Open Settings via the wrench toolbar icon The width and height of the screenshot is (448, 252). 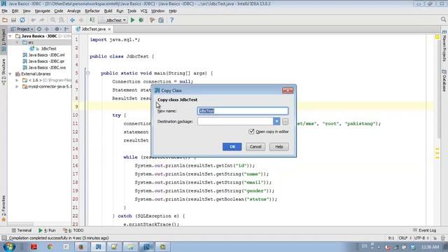tap(152, 20)
